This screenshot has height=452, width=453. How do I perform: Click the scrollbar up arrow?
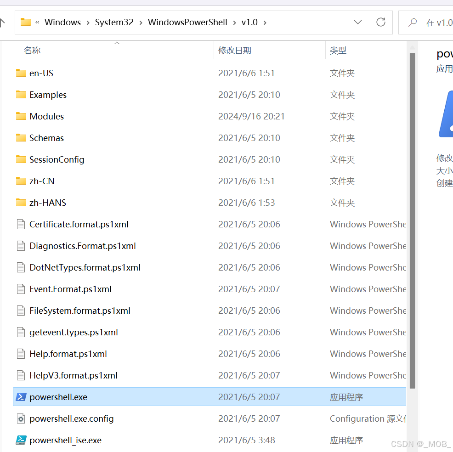412,47
